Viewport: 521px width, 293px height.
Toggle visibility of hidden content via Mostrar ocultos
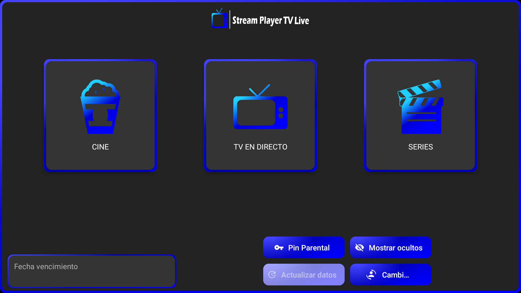coord(390,247)
